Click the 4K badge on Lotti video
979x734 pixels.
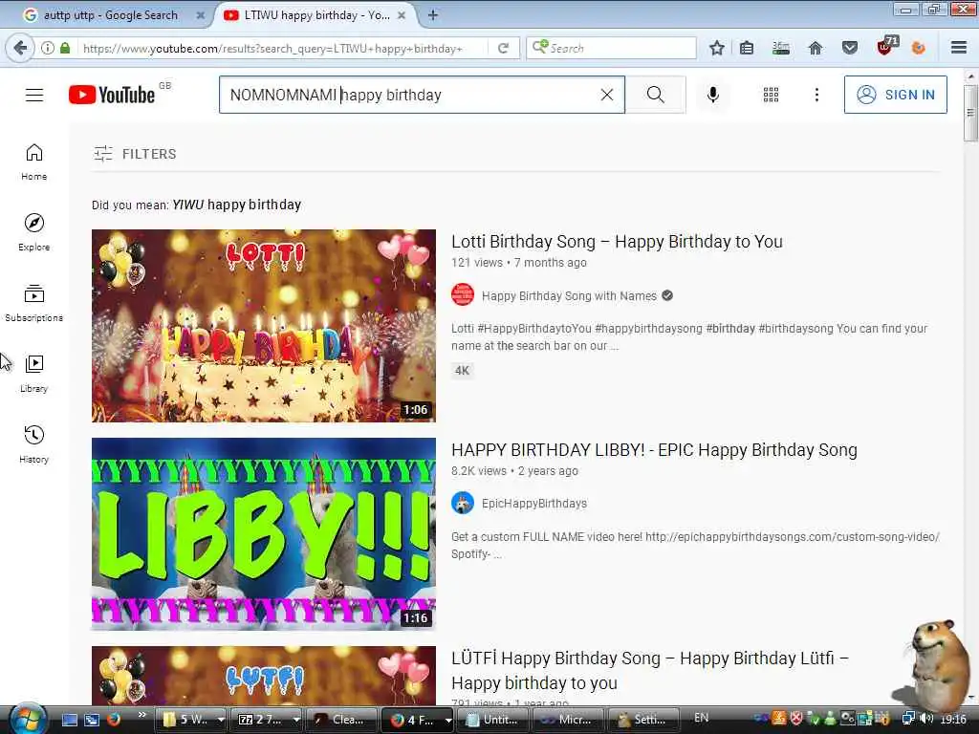click(462, 371)
